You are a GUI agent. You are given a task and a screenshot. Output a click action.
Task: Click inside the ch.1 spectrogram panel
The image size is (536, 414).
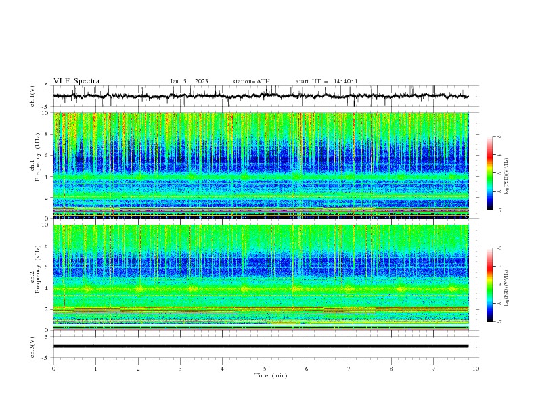[261, 165]
